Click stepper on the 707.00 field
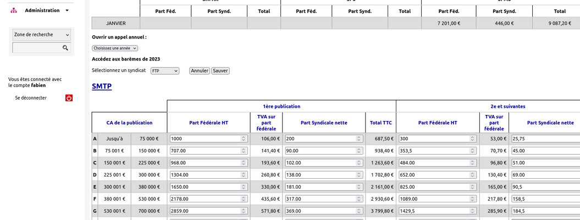Viewport: 580px width, 220px height. (x=244, y=151)
